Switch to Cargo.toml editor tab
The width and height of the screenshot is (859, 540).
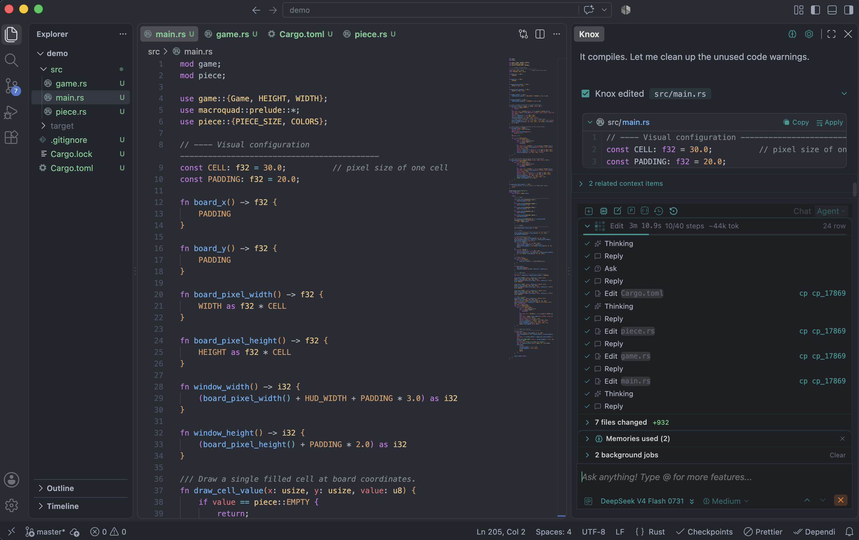pos(300,34)
